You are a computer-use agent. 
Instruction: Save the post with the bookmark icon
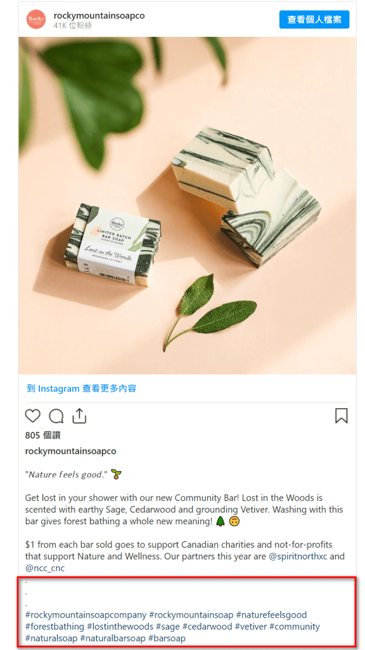point(342,416)
